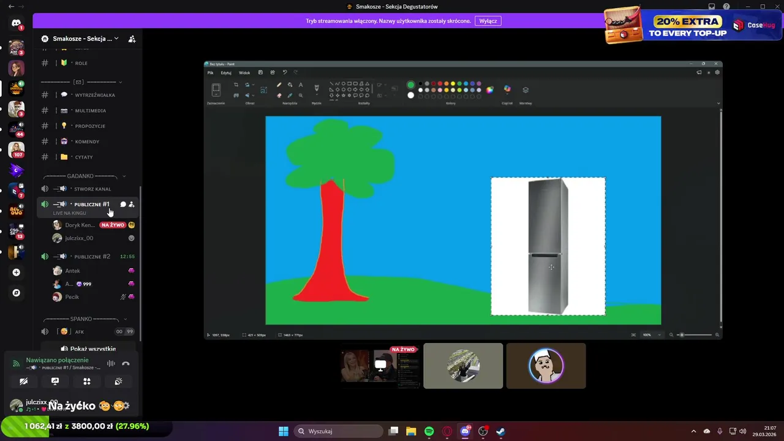Pick the black color swatch in Paint

coord(420,84)
